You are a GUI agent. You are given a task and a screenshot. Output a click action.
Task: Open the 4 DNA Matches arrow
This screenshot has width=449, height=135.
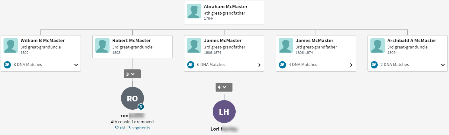click(x=351, y=65)
